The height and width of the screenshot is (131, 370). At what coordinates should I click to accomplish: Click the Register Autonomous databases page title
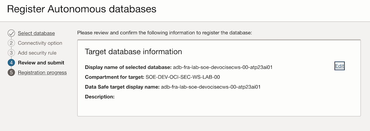(82, 9)
